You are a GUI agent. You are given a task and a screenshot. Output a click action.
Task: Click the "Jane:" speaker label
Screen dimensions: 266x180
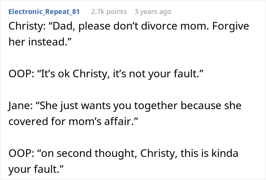tap(20, 105)
